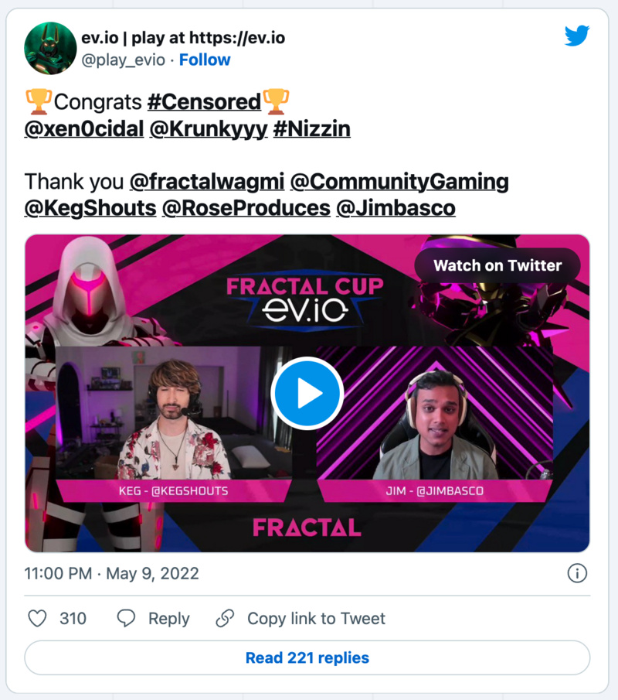Image resolution: width=618 pixels, height=700 pixels.
Task: Click the Watch on Twitter button
Action: coord(497,265)
